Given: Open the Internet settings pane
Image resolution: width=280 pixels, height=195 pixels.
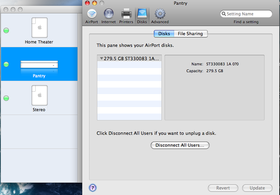Looking at the screenshot, I should click(x=109, y=16).
